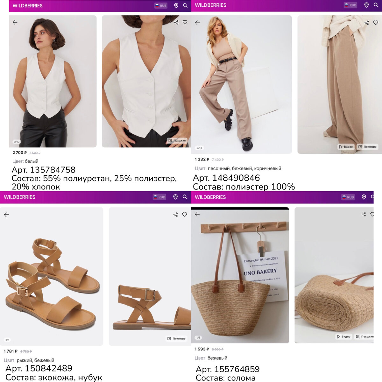Screen dimensions: 382x382
Task: Change RUB currency in white vest header
Action: 161,5
